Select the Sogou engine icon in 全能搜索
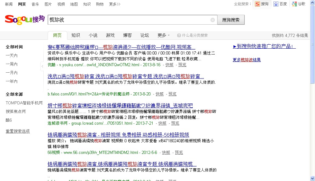 pos(257,4)
